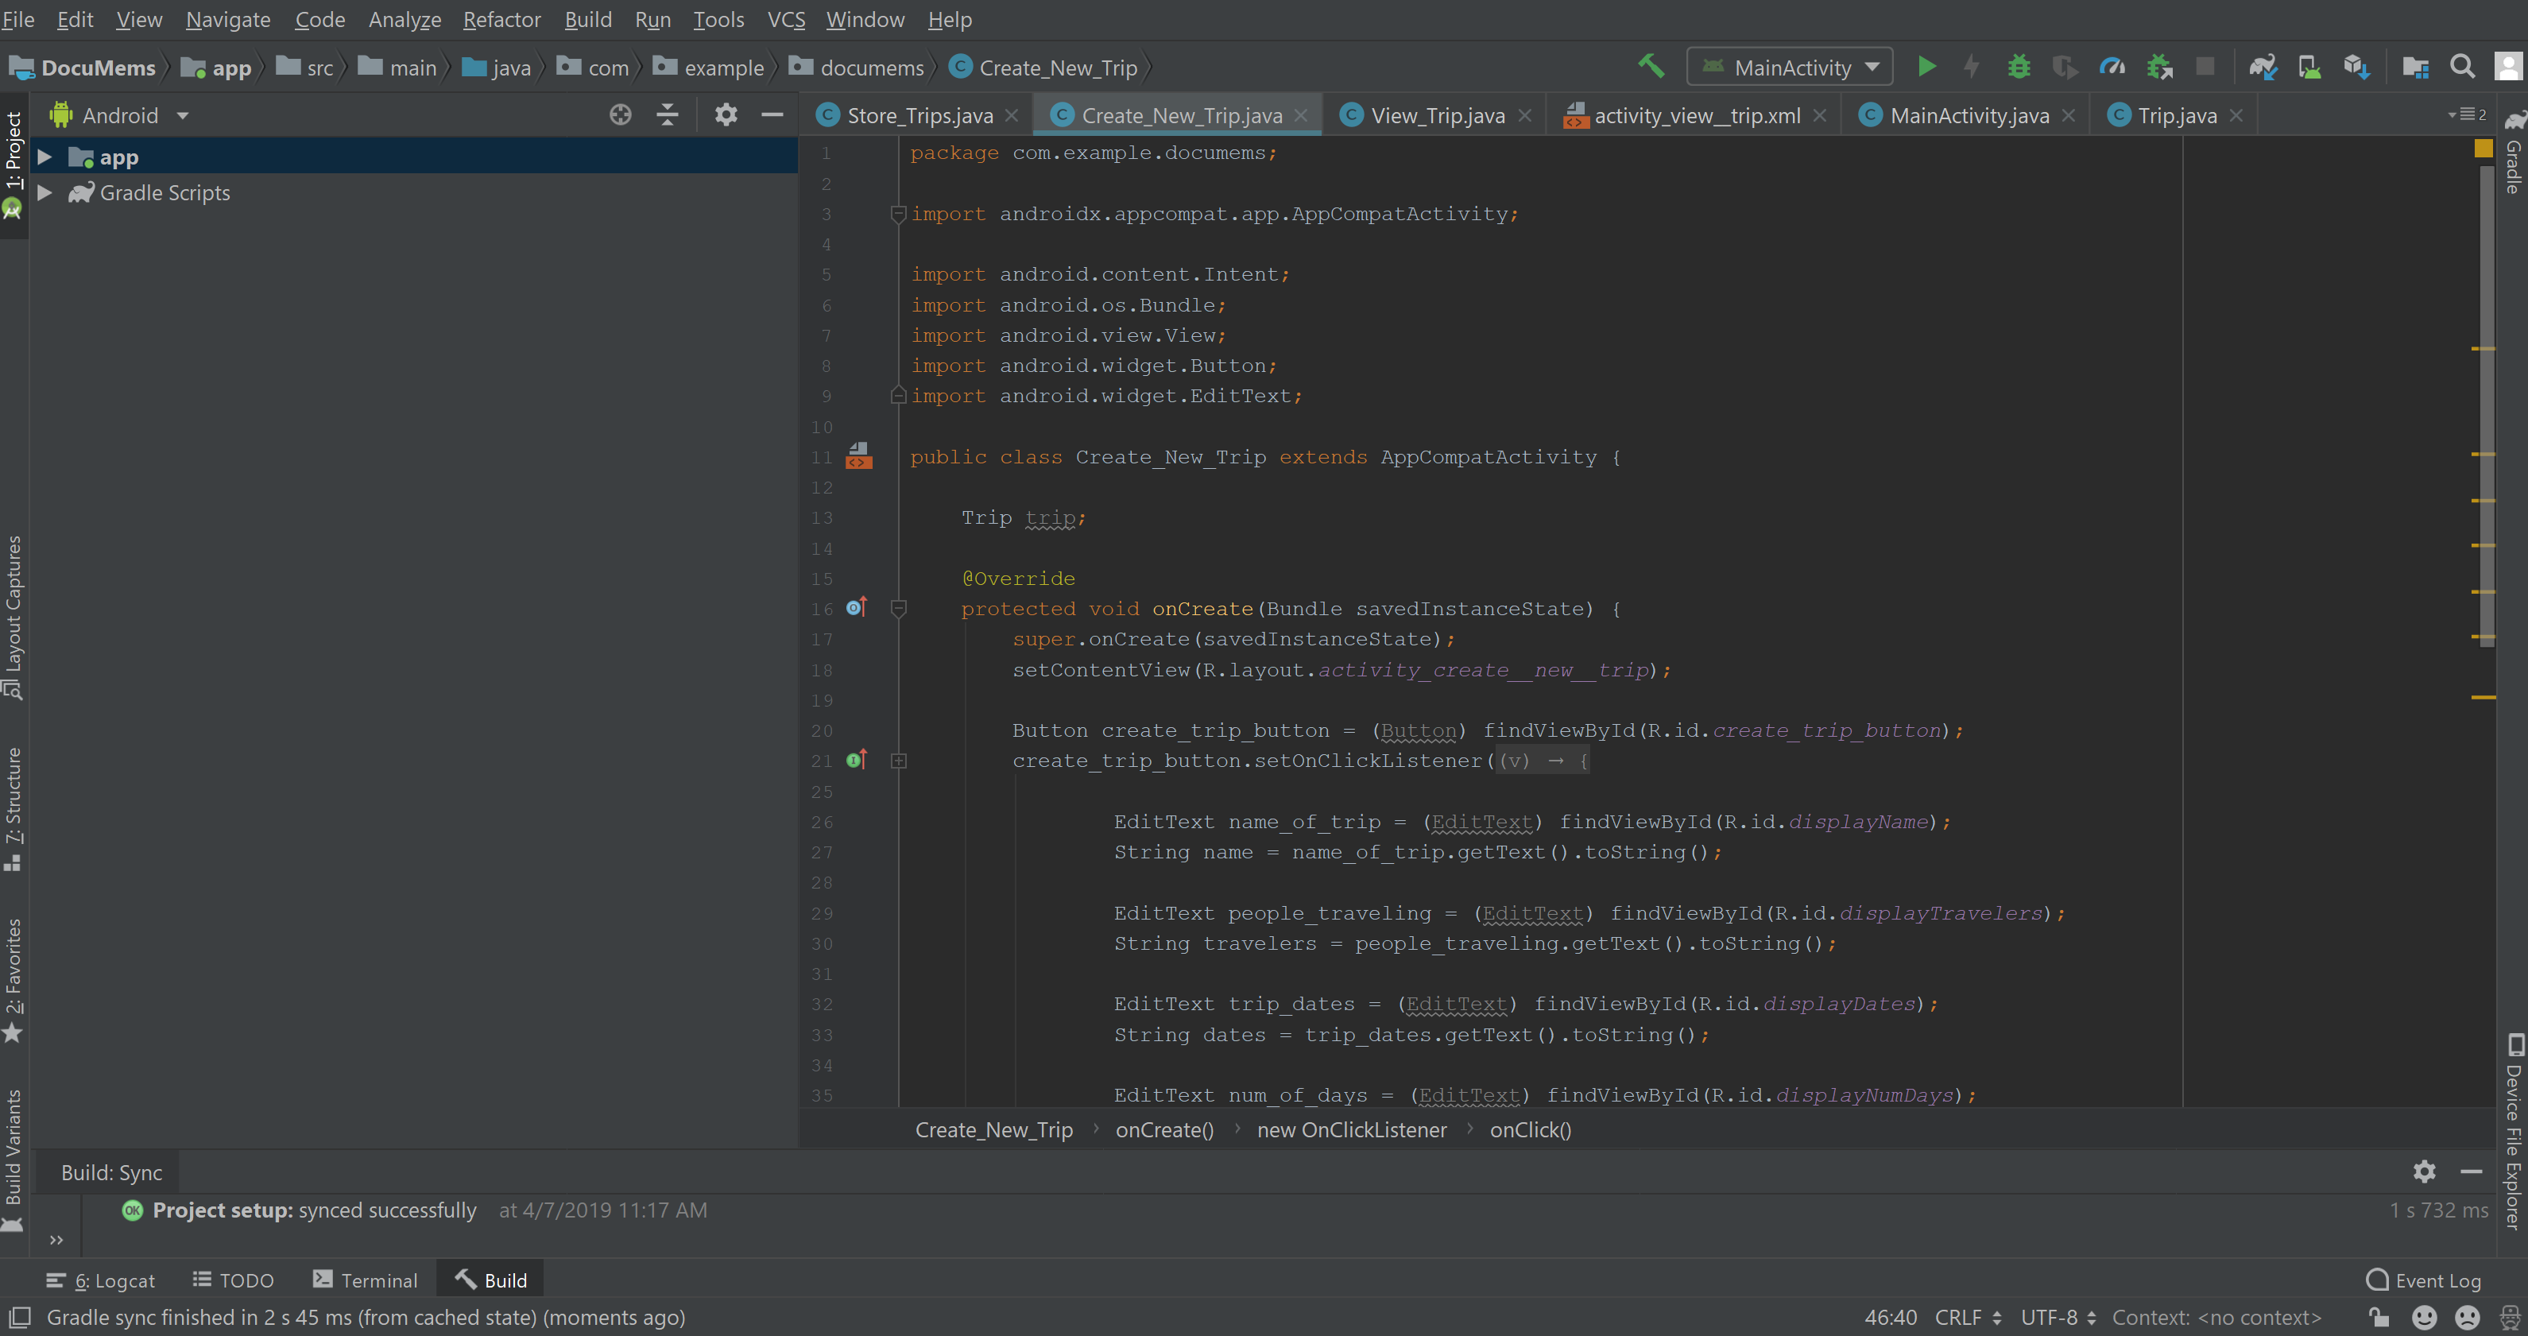
Task: Click the yellow warning marker in the editor stripe
Action: 2483,149
